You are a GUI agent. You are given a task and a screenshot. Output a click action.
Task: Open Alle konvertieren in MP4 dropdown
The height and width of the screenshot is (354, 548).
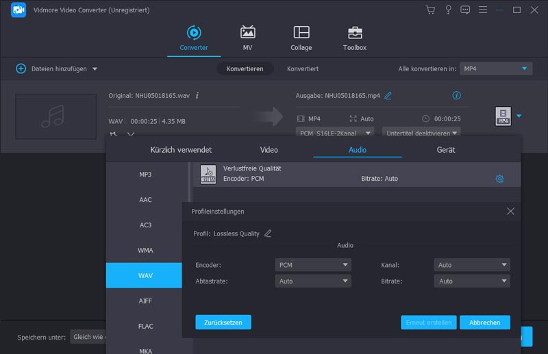[495, 69]
